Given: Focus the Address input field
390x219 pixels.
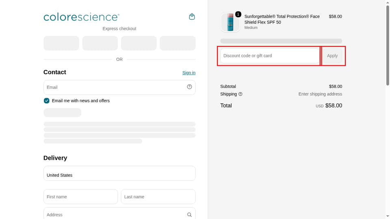Looking at the screenshot, I should pos(119,214).
